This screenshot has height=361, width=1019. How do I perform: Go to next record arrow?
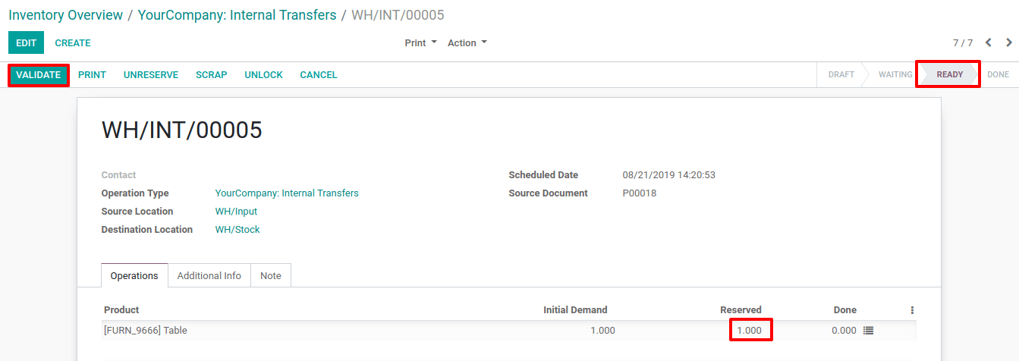1009,43
